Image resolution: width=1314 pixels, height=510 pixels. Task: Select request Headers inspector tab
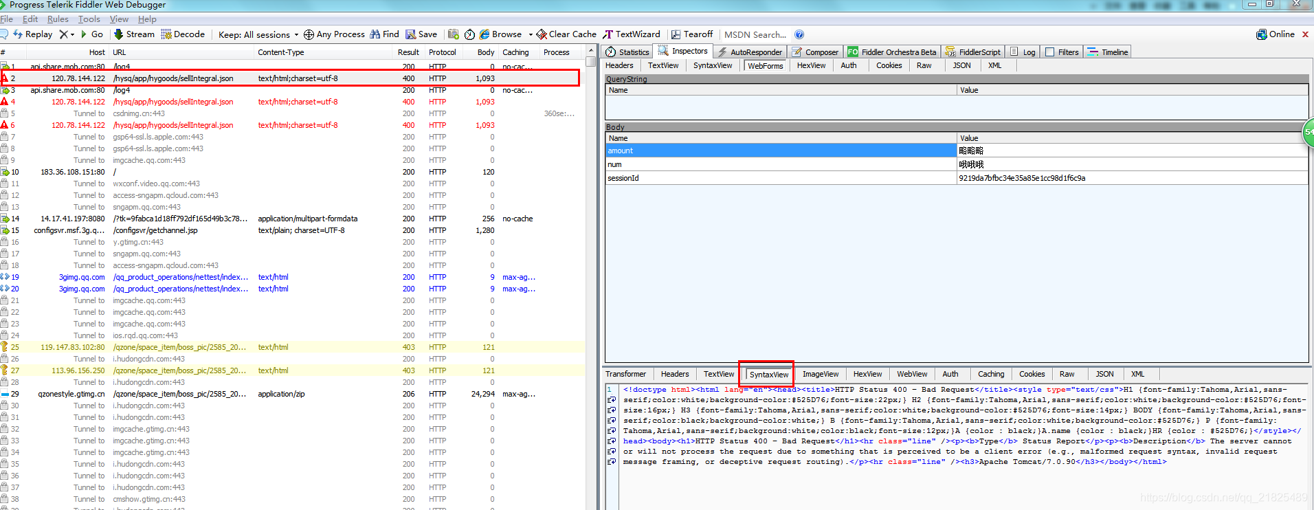[x=619, y=65]
